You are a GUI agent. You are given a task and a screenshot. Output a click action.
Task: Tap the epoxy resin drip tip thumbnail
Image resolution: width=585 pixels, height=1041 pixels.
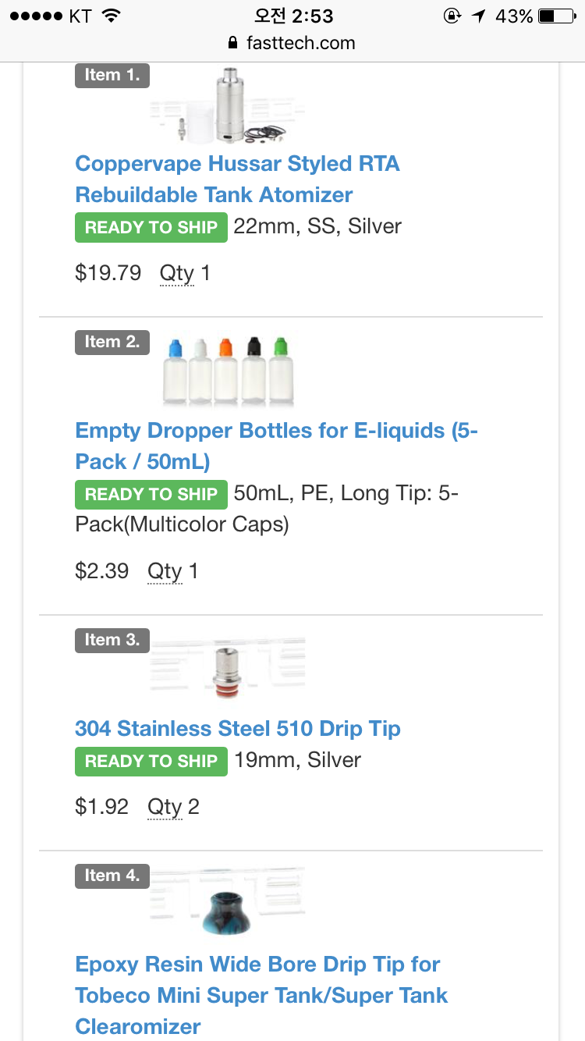point(228,903)
